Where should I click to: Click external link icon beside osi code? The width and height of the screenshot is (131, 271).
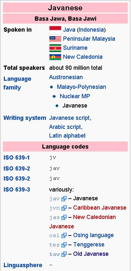64,235
